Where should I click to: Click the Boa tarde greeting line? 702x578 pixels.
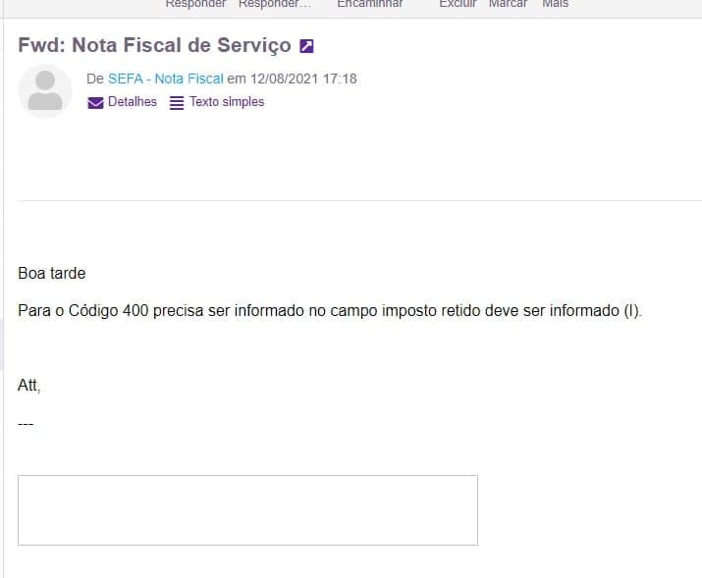pyautogui.click(x=52, y=273)
